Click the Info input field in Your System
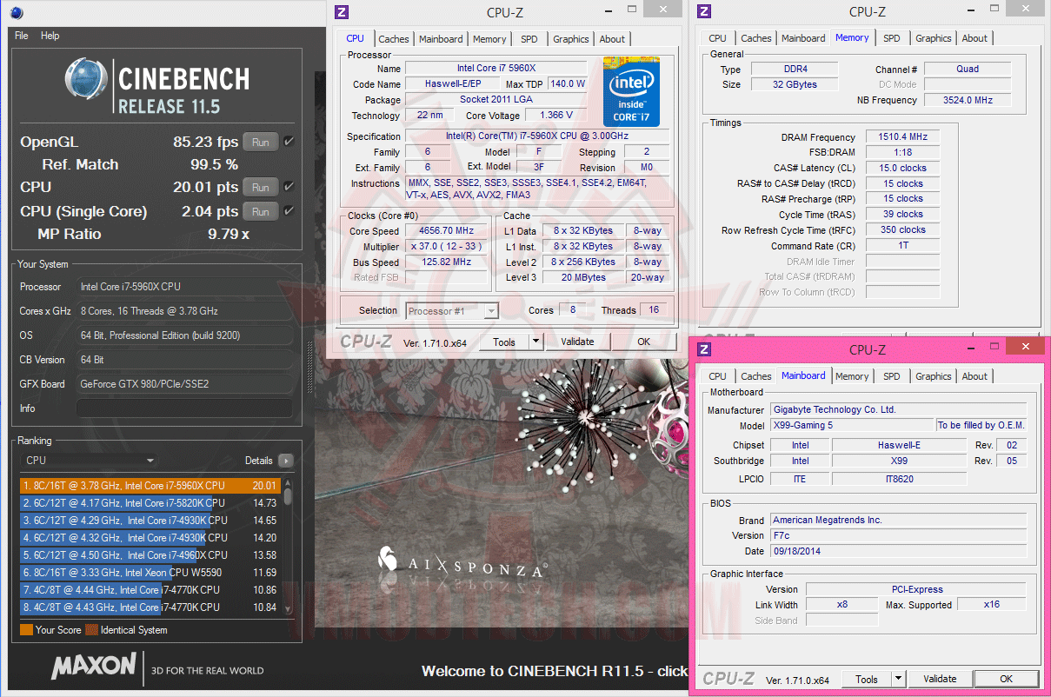This screenshot has width=1051, height=697. (184, 408)
